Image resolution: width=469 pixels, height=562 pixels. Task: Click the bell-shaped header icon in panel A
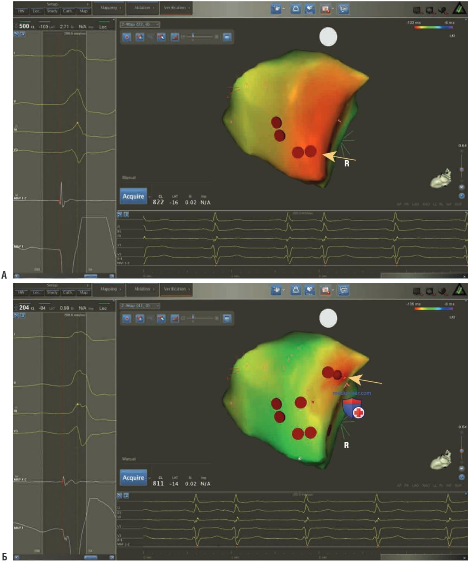(296, 9)
